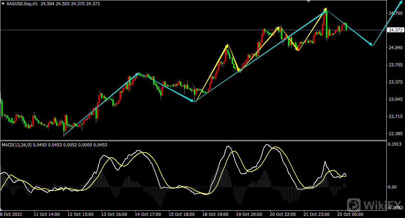Click the 12 Oct 15:00 time label
Viewport: 405px width, 218px height.
[x=80, y=214]
